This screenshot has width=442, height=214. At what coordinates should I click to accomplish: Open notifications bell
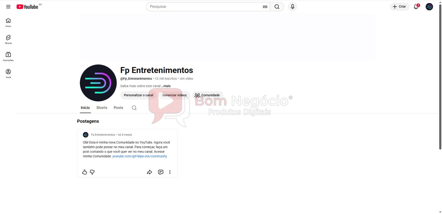pos(416,7)
